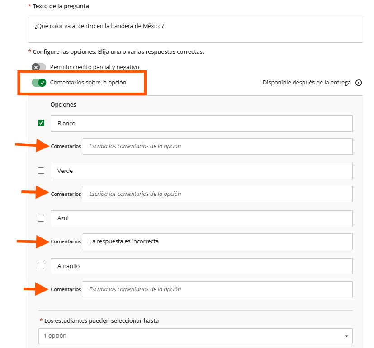Click the Amarillo option text field
Viewport: 374px width, 348px height.
[202, 266]
